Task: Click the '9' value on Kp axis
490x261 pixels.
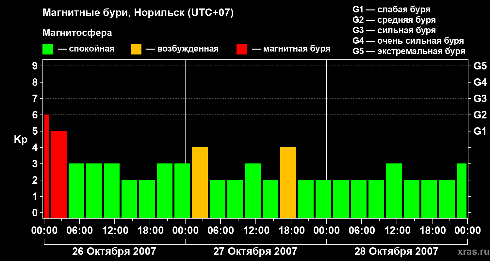Action: coord(36,66)
